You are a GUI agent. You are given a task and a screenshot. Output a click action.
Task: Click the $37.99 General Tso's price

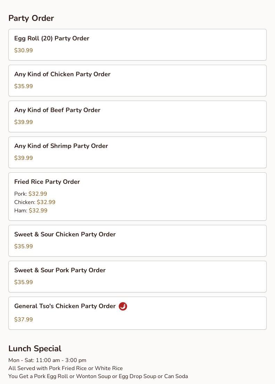click(24, 320)
